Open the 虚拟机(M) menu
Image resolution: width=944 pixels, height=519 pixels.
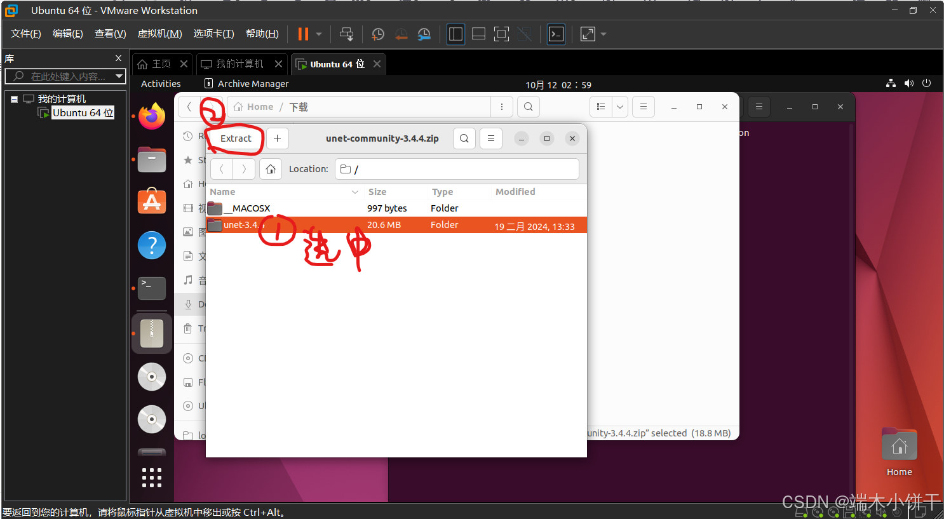click(x=160, y=34)
